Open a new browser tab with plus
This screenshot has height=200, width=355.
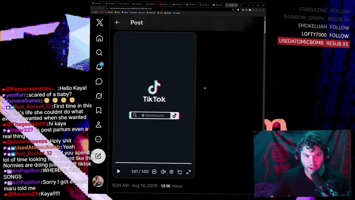pyautogui.click(x=240, y=5)
